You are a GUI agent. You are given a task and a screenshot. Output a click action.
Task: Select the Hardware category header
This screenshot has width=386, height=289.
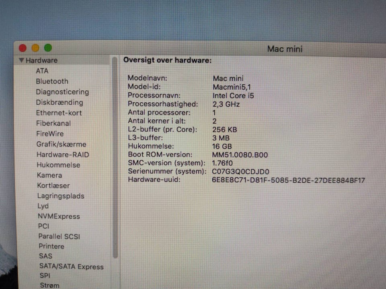coord(41,61)
